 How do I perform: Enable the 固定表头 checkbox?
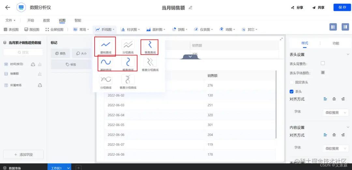pyautogui.click(x=292, y=82)
